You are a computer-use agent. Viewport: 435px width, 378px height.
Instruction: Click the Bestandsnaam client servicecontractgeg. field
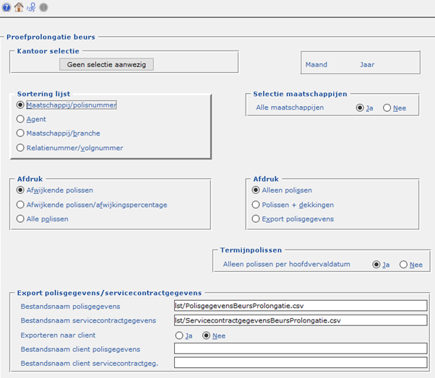click(300, 363)
